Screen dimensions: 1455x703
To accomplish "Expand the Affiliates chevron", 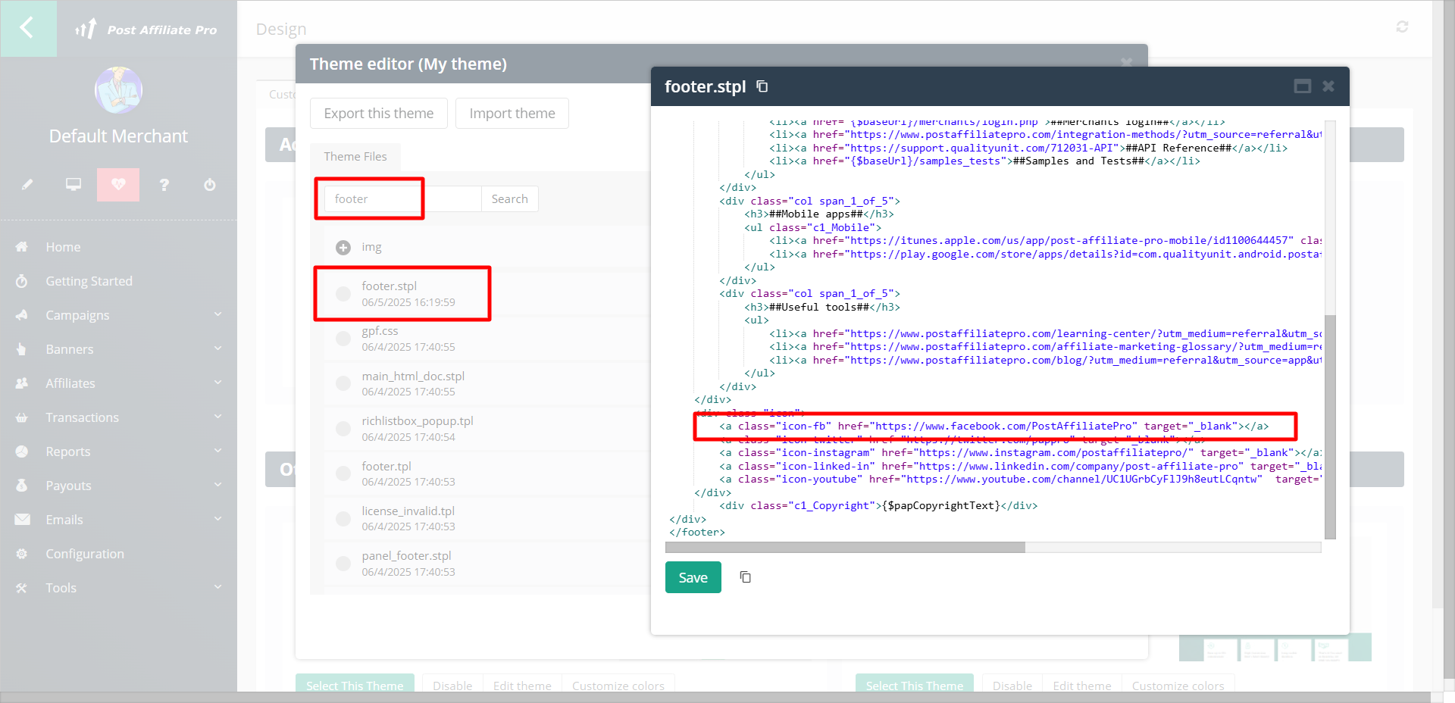I will 217,383.
